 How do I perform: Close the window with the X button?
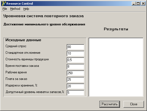(x=143, y=4)
